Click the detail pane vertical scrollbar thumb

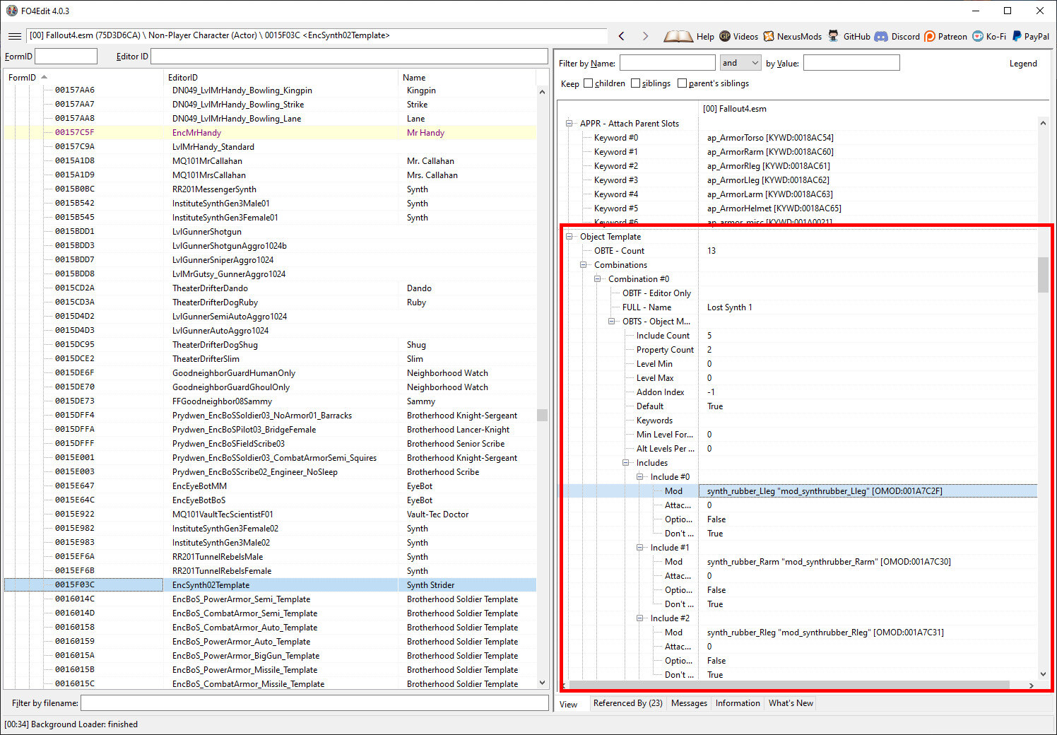(x=1043, y=275)
